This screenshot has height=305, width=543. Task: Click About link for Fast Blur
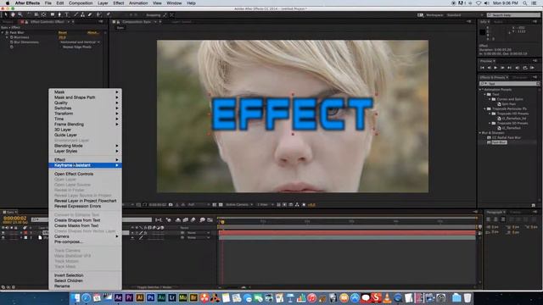click(x=92, y=32)
